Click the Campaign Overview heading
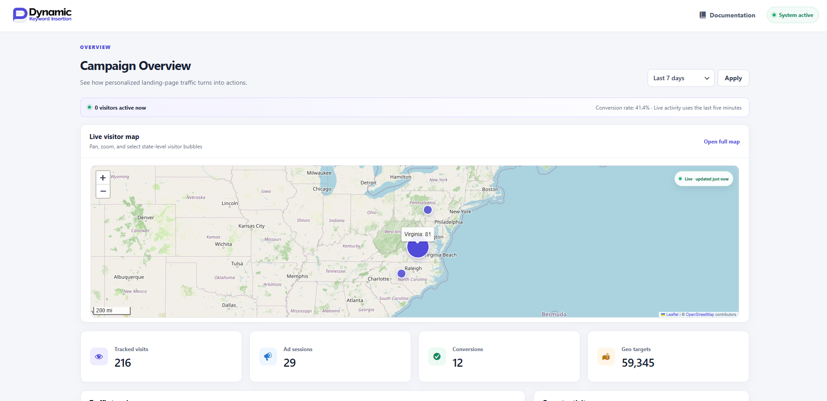 click(136, 66)
